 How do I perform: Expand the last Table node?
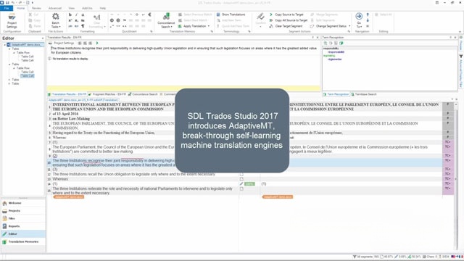[x=9, y=83]
